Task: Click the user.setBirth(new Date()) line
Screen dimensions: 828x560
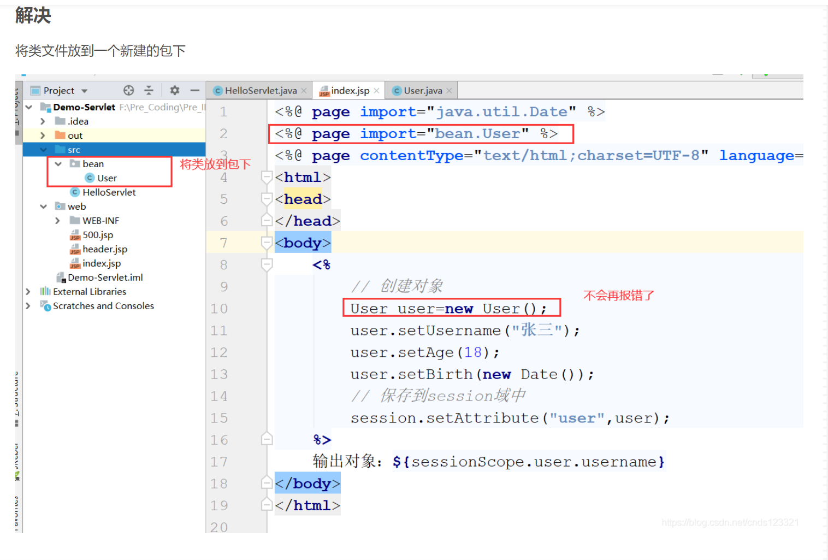Action: pos(472,374)
